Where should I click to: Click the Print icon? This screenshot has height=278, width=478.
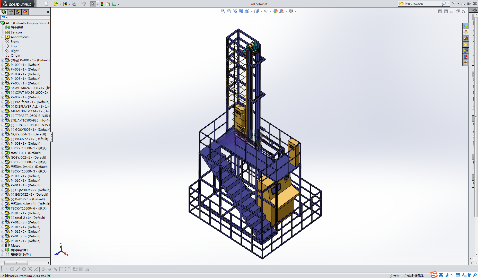(74, 4)
